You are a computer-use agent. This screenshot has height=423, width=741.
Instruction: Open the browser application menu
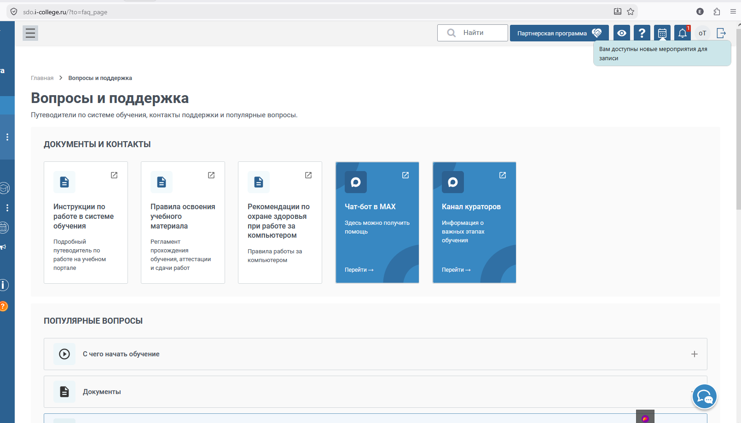(733, 11)
